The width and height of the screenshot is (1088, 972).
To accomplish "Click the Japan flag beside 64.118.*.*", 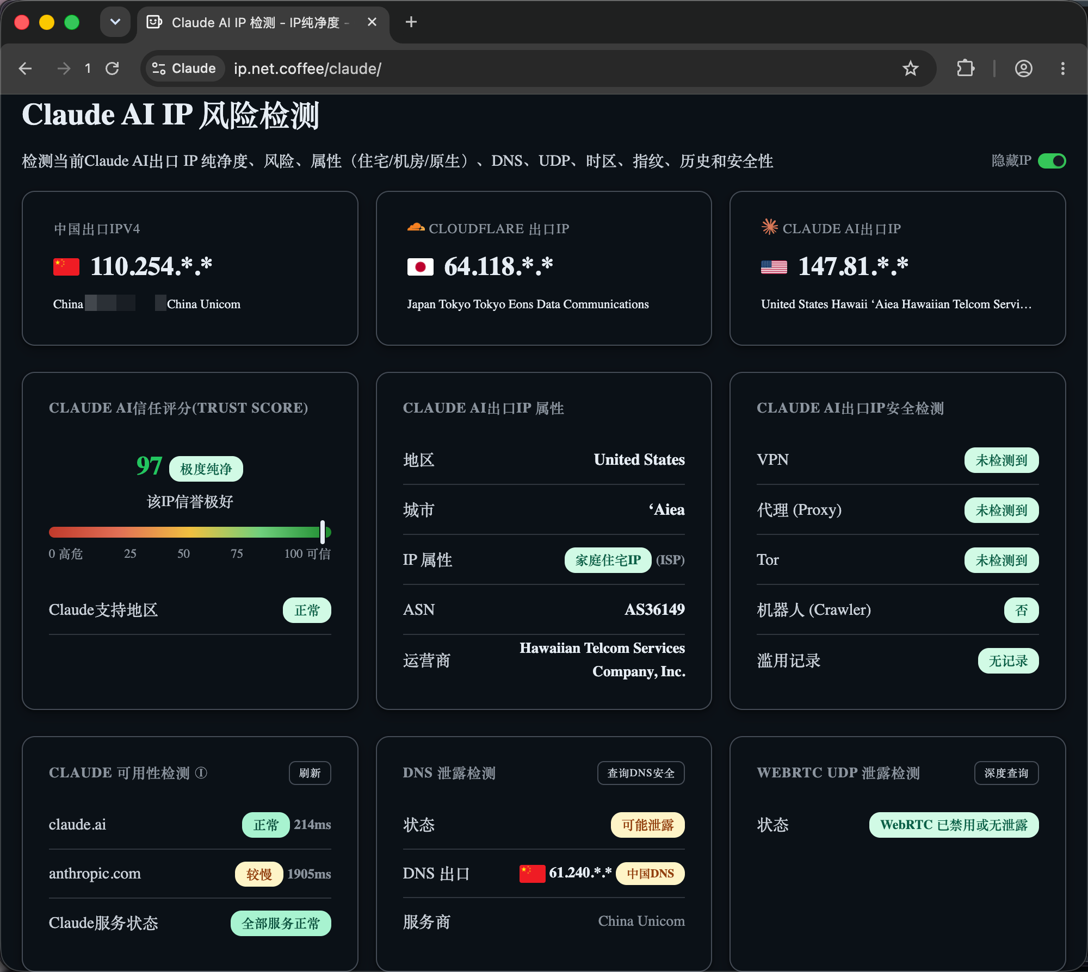I will (420, 267).
